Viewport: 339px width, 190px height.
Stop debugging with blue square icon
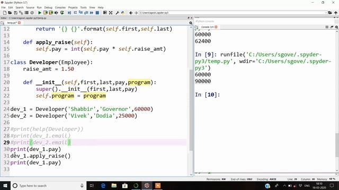[97, 13]
